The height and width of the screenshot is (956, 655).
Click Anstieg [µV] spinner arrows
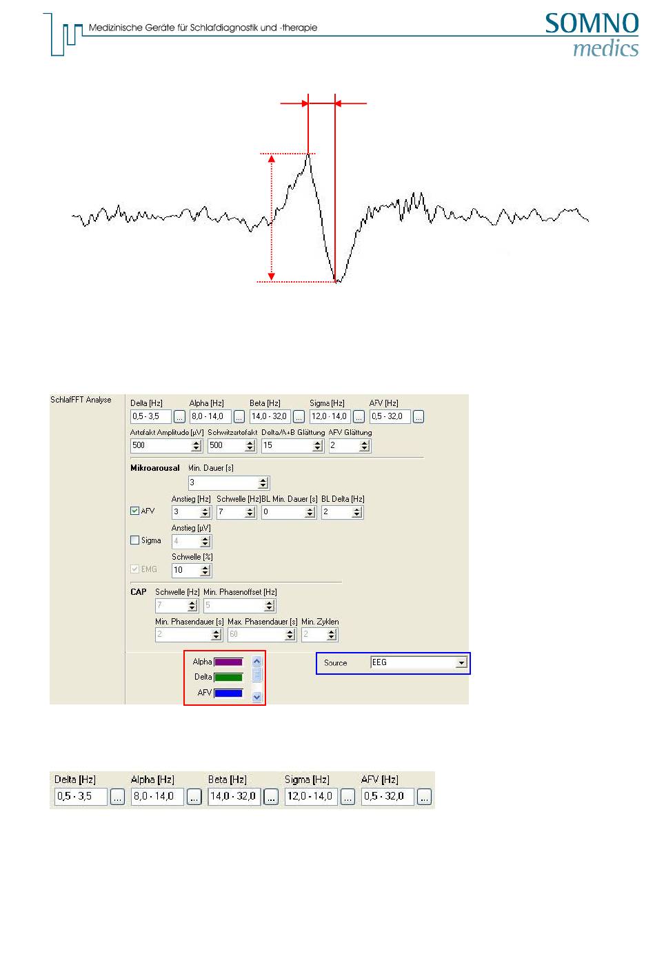click(205, 541)
